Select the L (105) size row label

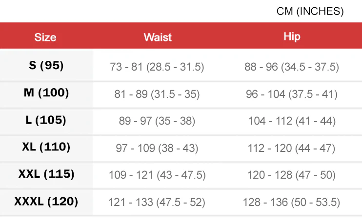(x=46, y=120)
